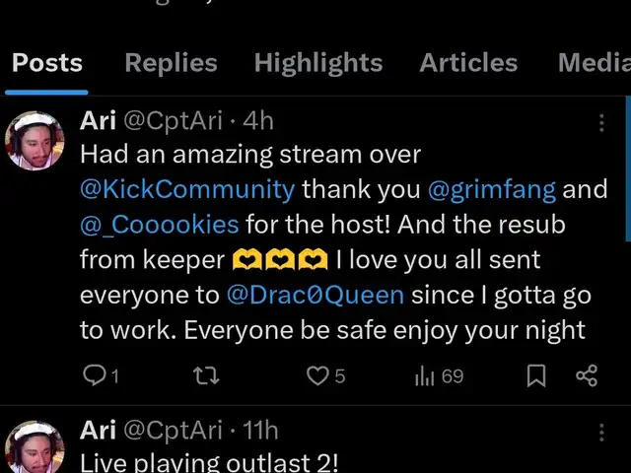Select the Posts tab

(47, 63)
